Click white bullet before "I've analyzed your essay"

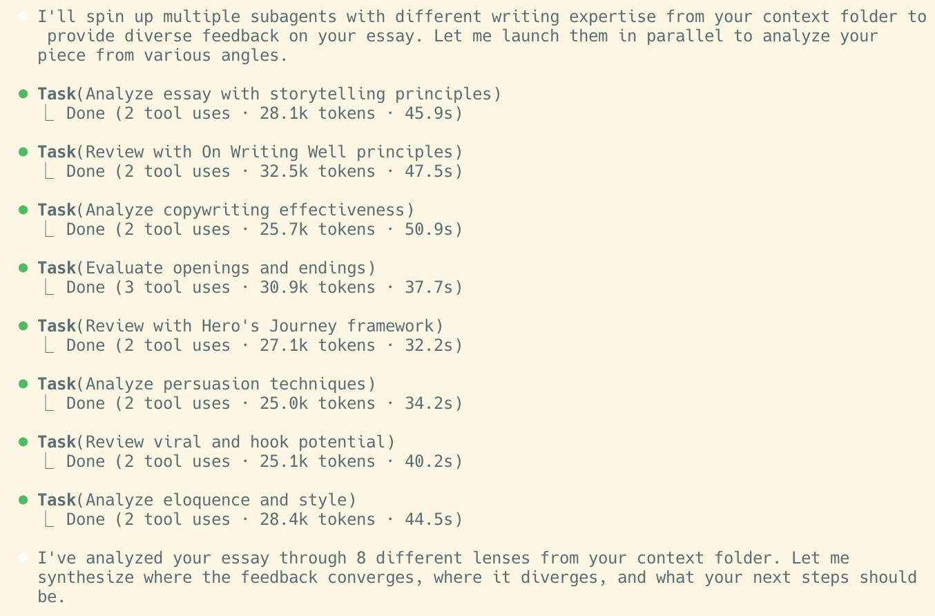(23, 558)
